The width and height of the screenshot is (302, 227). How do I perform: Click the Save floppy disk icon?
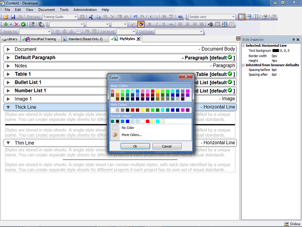coord(13,17)
